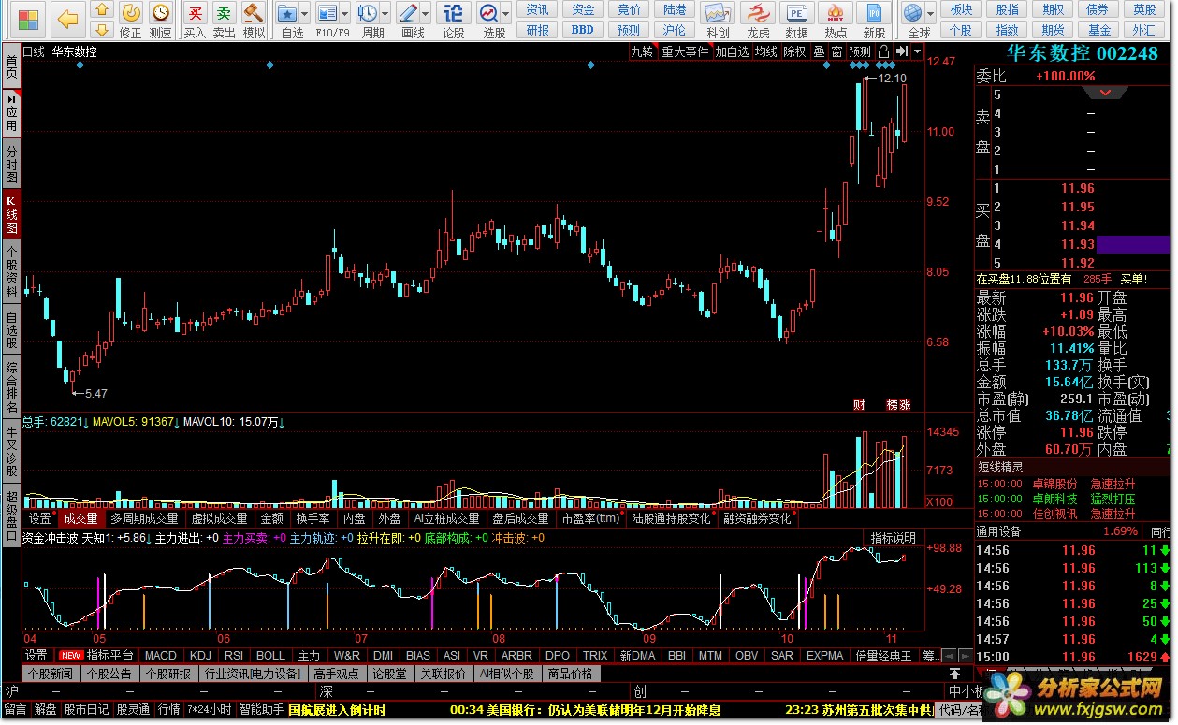Click the BBD button

click(x=583, y=29)
